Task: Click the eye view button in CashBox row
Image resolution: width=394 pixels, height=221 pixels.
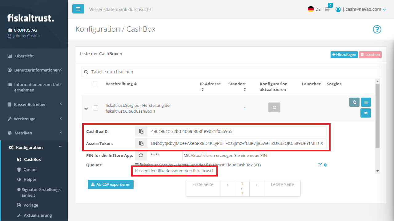Action: (x=366, y=113)
